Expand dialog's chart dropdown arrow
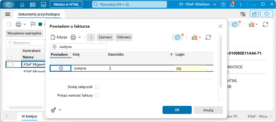 pos(200,37)
